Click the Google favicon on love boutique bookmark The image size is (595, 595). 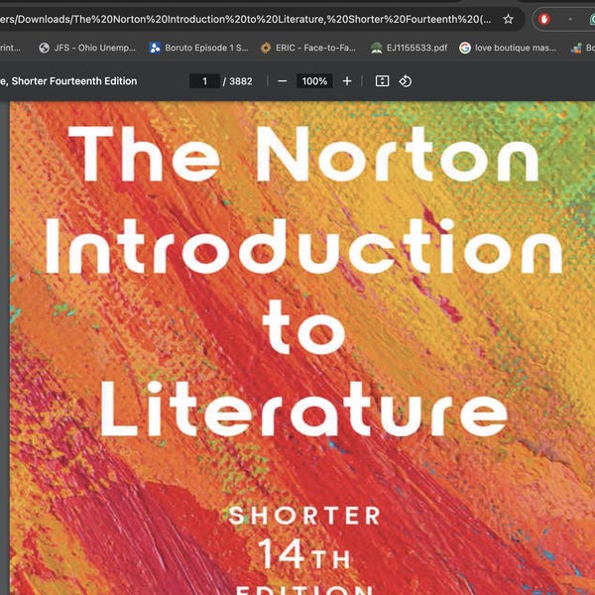tap(465, 48)
